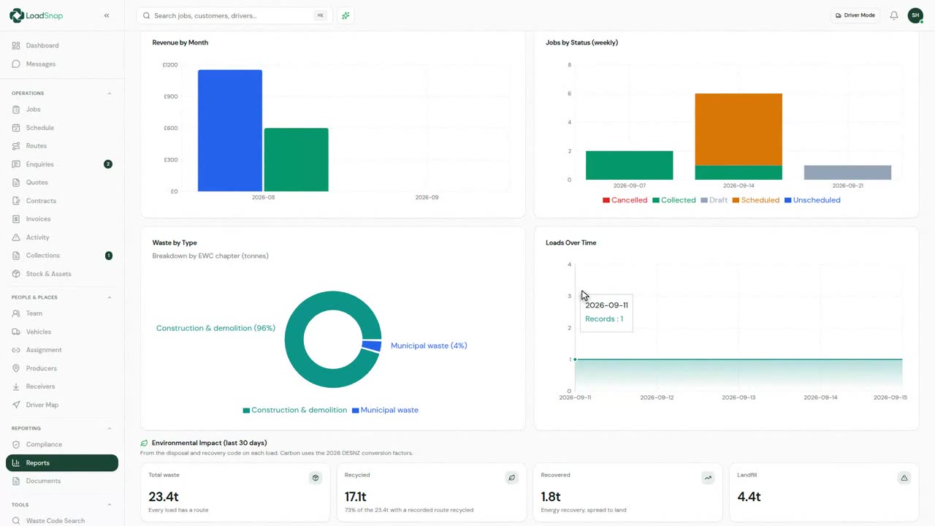Open Receivers page
Viewport: 935px width, 526px height.
tap(62, 386)
